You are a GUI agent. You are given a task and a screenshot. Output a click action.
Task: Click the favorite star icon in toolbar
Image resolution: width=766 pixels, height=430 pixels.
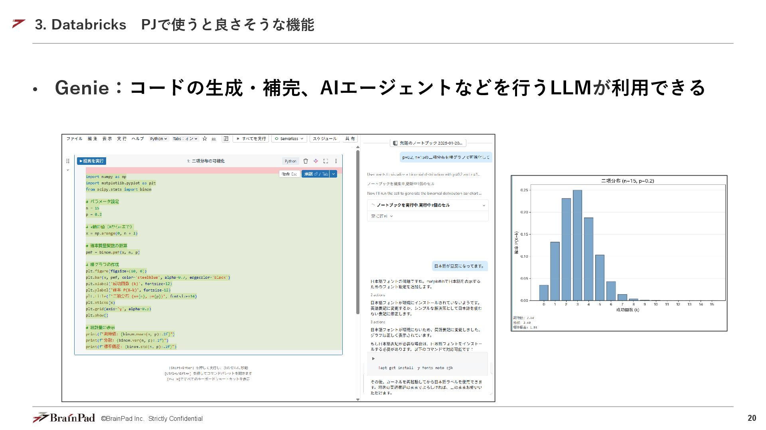coord(205,139)
